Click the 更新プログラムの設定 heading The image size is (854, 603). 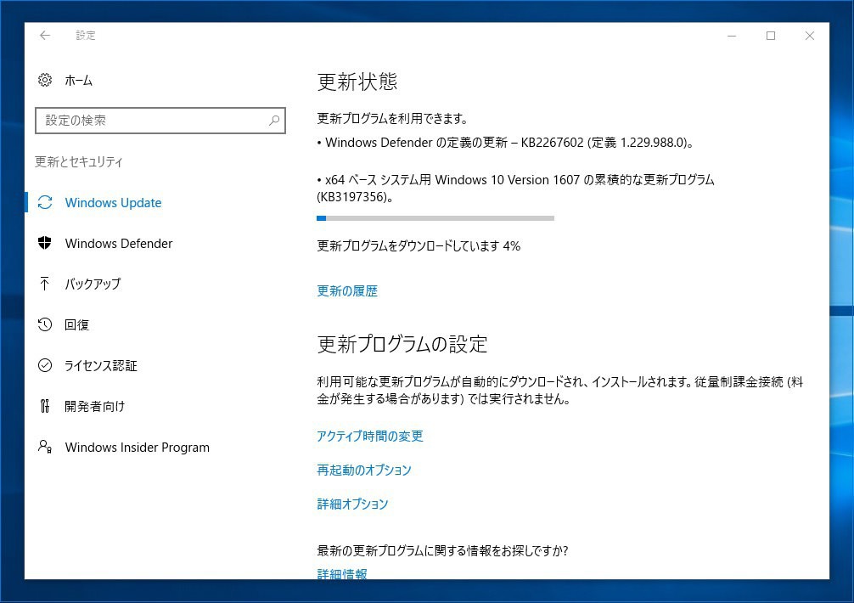(402, 344)
